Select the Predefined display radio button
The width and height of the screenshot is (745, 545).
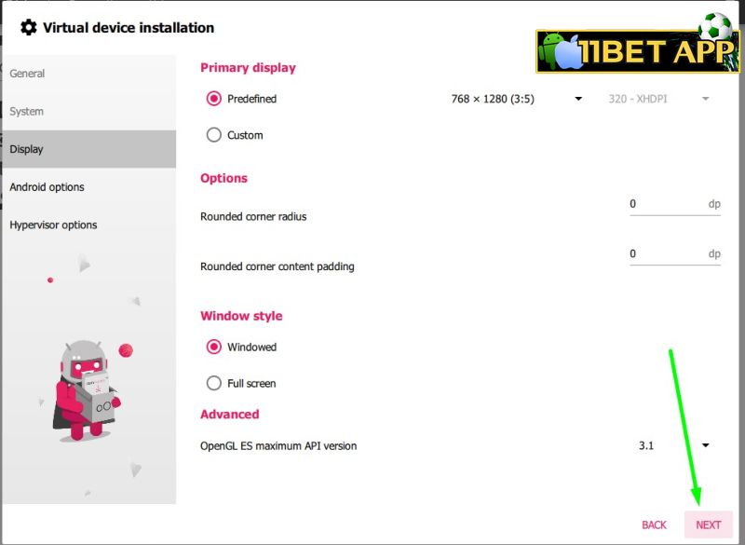214,99
